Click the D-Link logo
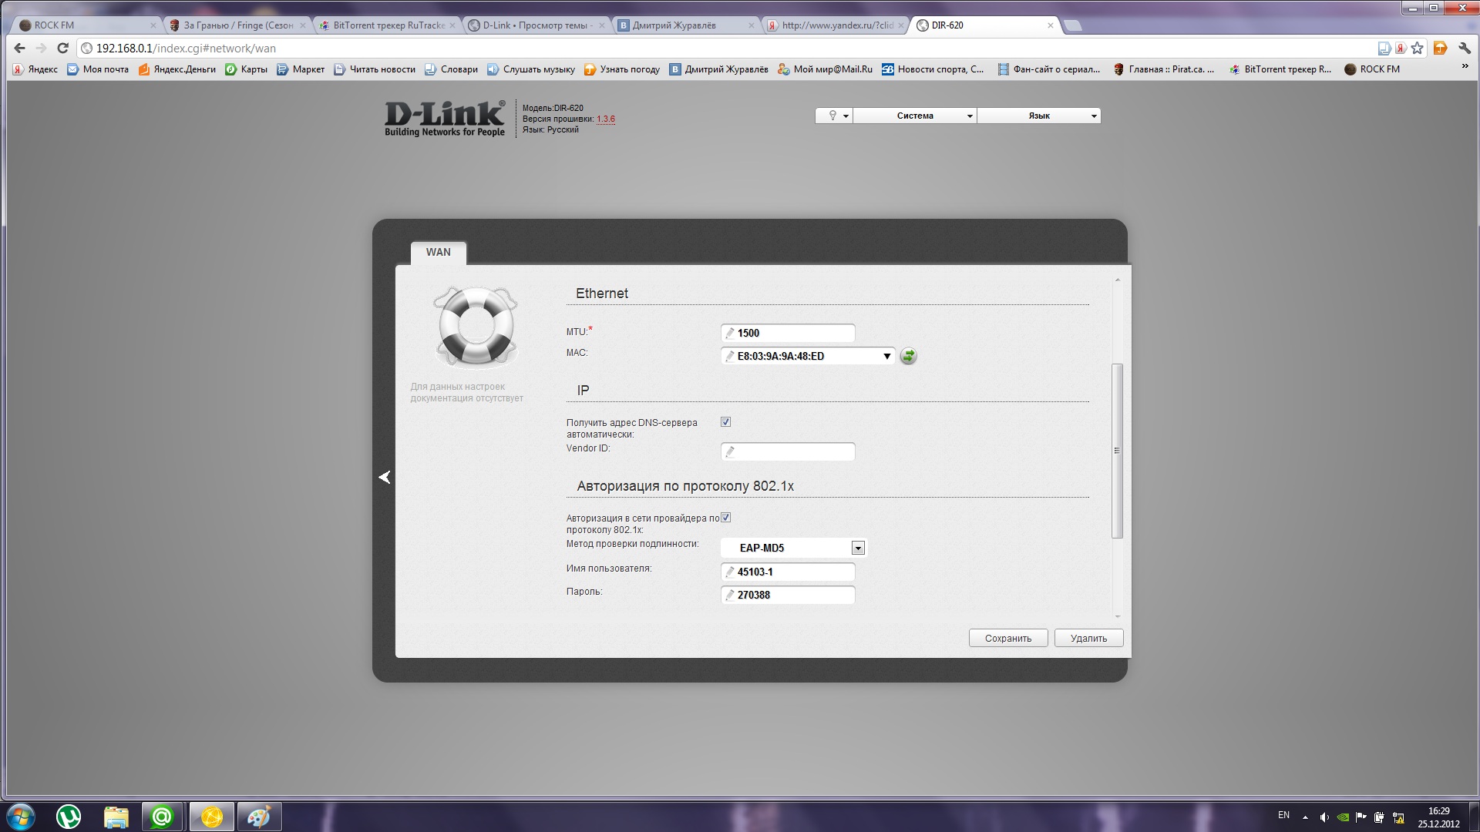This screenshot has width=1480, height=832. (x=445, y=118)
